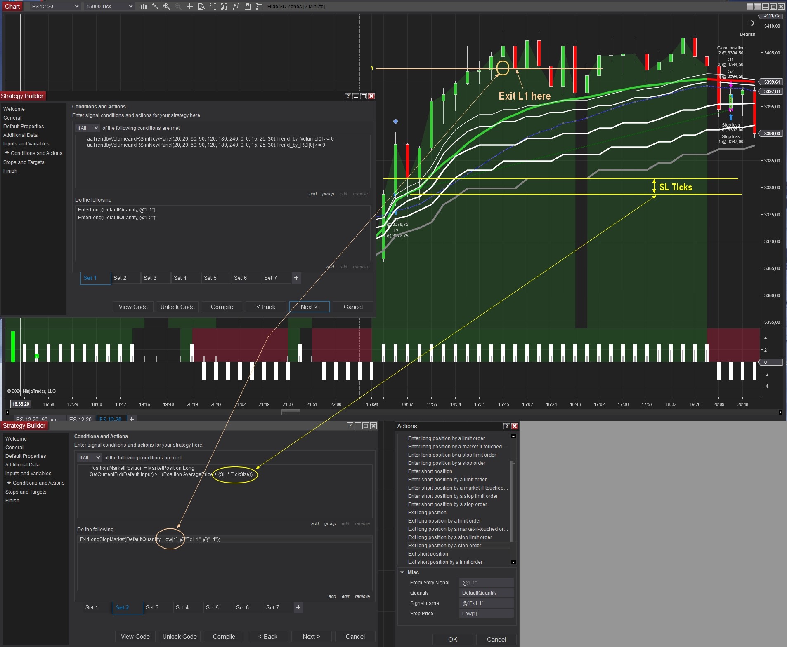
Task: Open the IfAll conditions dropdown
Action: (x=87, y=128)
